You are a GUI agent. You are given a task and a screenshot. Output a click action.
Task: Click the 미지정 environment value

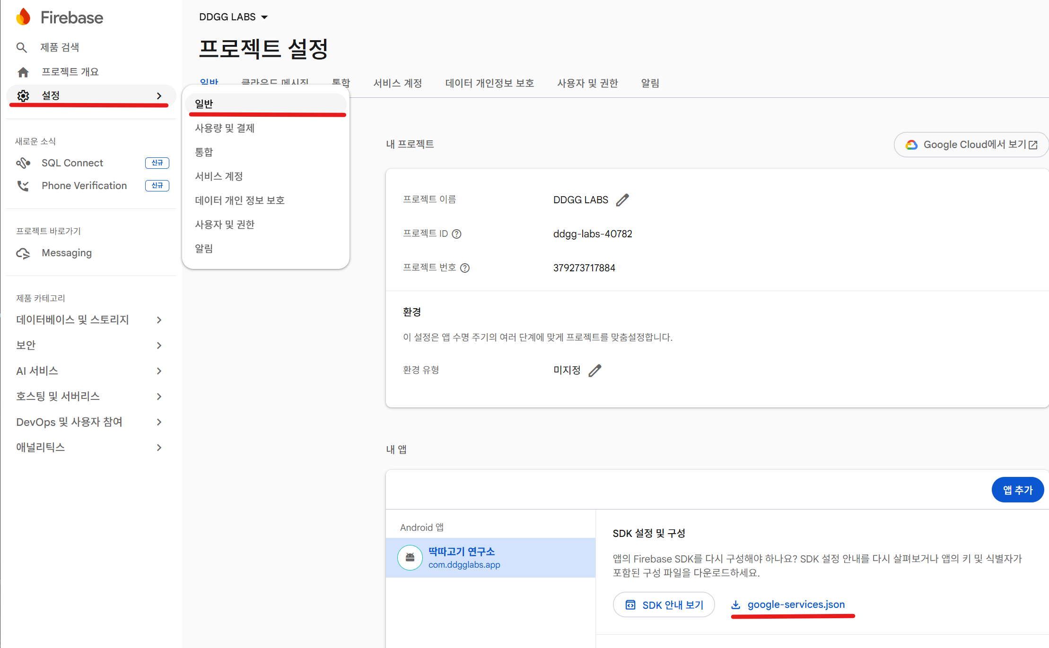pyautogui.click(x=567, y=370)
